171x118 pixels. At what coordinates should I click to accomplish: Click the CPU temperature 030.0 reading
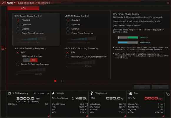pyautogui.click(x=114, y=98)
